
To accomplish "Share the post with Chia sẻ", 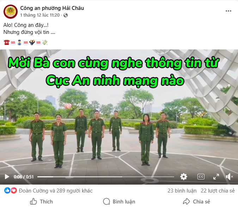I will pyautogui.click(x=196, y=201).
